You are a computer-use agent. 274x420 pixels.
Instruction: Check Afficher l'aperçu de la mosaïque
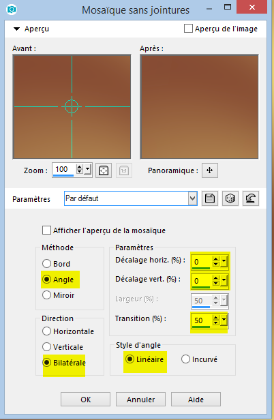pos(46,230)
